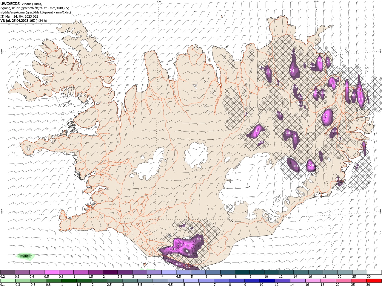Click the '0.1' label under the lower scale
This screenshot has height=287, width=382.
point(2,285)
